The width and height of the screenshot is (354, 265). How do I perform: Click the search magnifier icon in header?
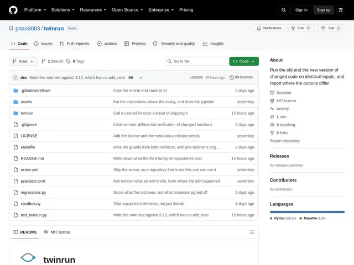tap(284, 10)
